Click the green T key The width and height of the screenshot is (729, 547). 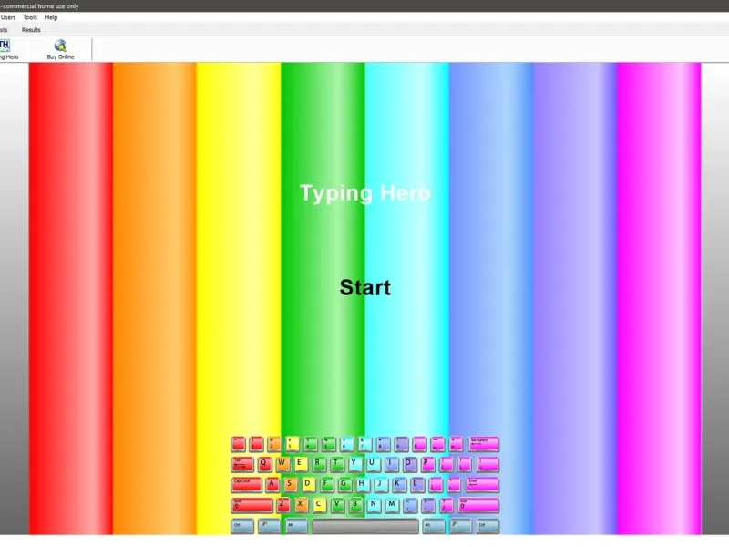pyautogui.click(x=336, y=464)
